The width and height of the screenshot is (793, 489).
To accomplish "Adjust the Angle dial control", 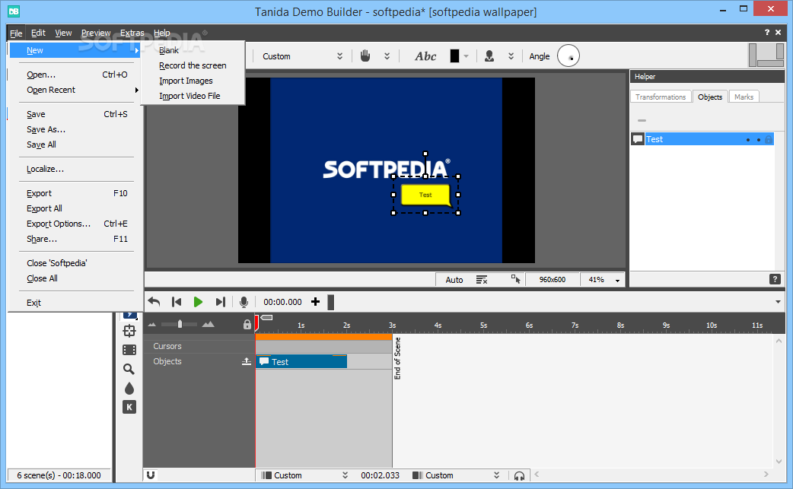I will 568,56.
